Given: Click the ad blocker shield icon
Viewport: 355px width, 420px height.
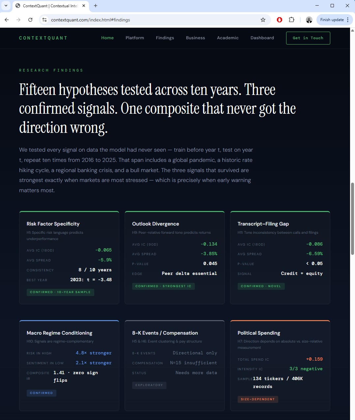Looking at the screenshot, I should tap(279, 20).
